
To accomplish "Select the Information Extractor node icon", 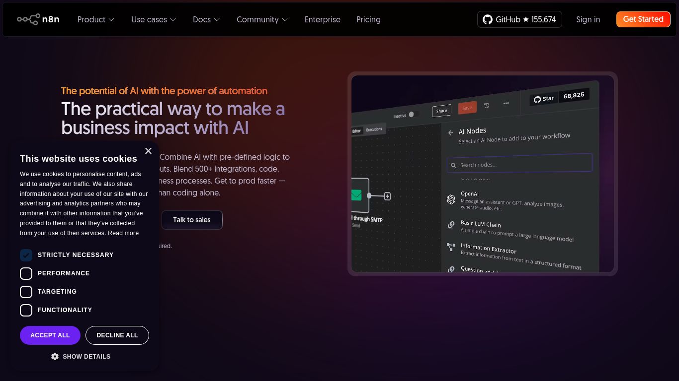I will (451, 247).
